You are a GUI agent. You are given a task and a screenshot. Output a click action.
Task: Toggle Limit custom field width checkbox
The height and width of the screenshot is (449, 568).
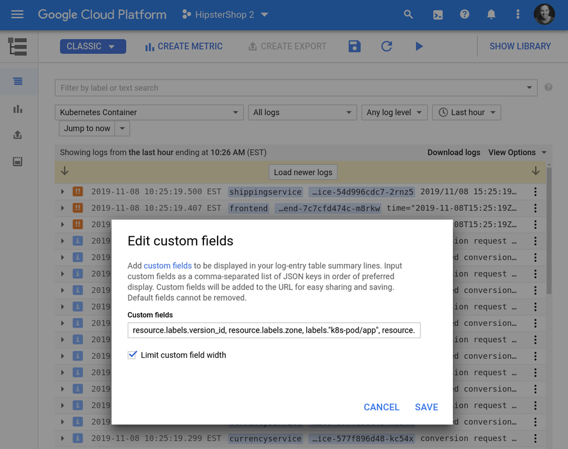click(132, 355)
